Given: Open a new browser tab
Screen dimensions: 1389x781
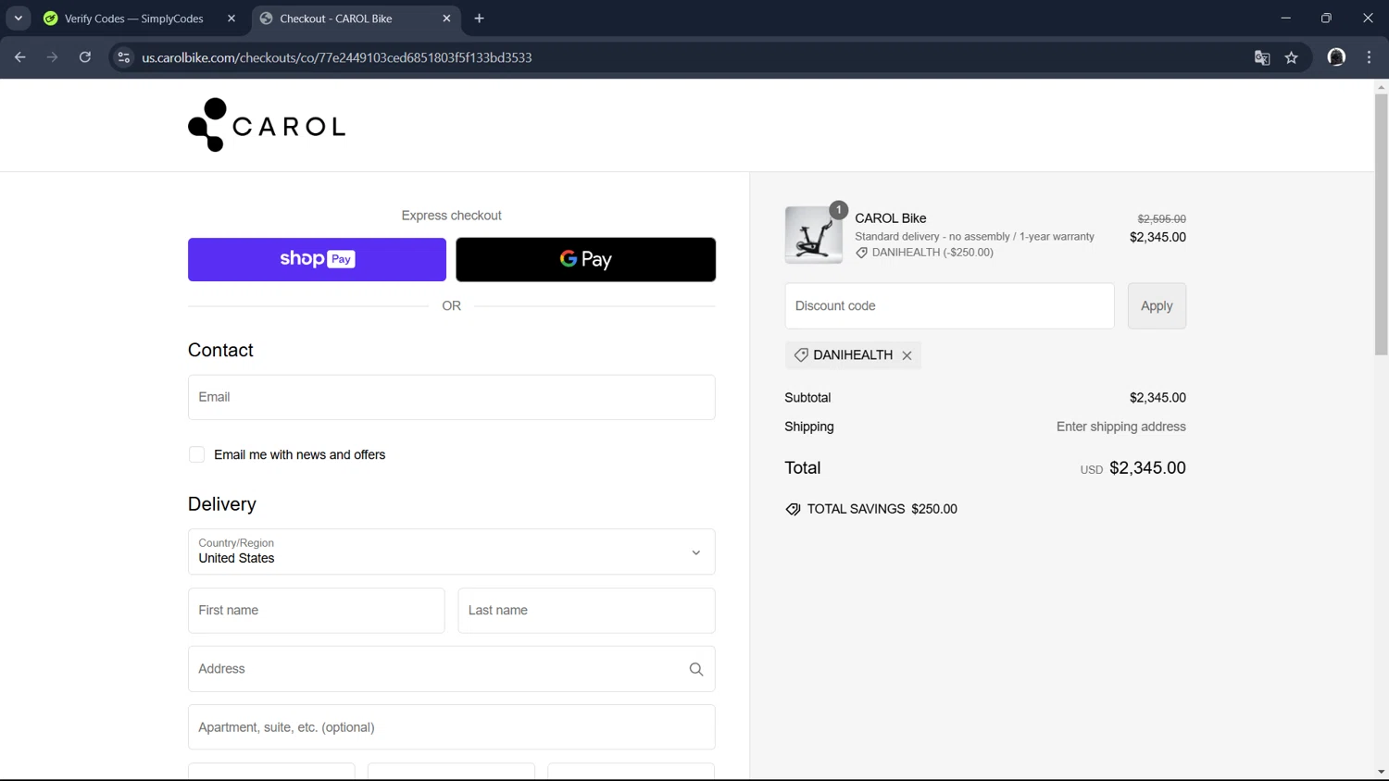Looking at the screenshot, I should (x=479, y=19).
